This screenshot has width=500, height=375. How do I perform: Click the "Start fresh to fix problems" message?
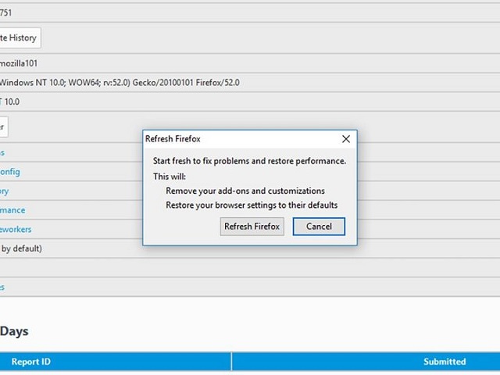tap(249, 161)
